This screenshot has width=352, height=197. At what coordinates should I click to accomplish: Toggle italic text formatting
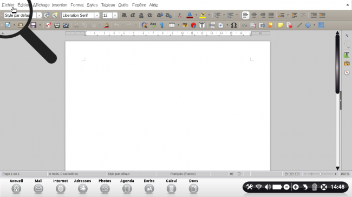coord(133,15)
